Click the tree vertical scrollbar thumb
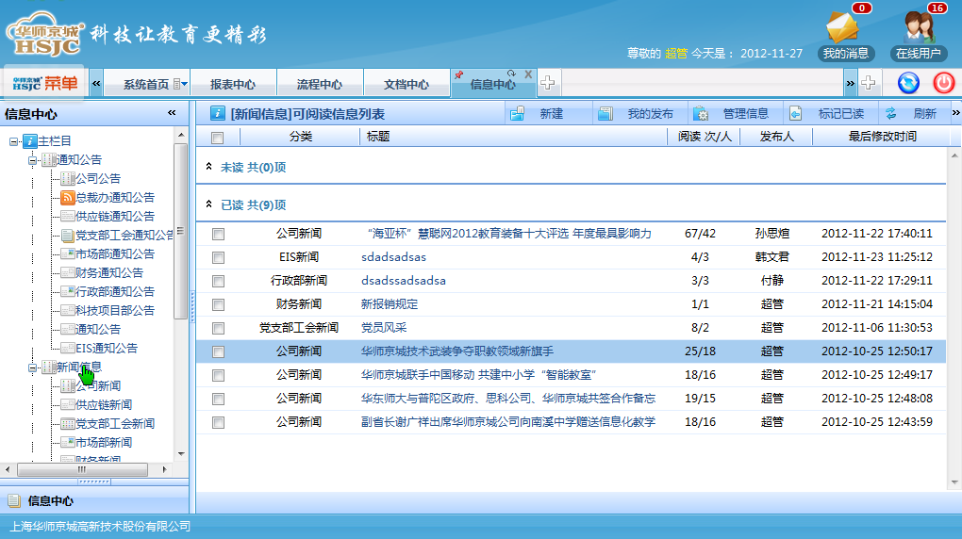This screenshot has height=539, width=962. point(180,231)
